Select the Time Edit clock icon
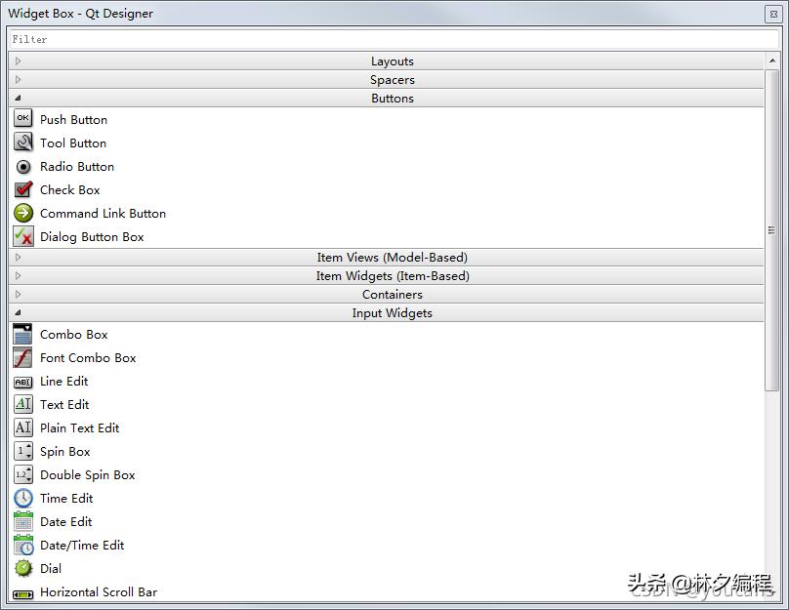 click(23, 498)
